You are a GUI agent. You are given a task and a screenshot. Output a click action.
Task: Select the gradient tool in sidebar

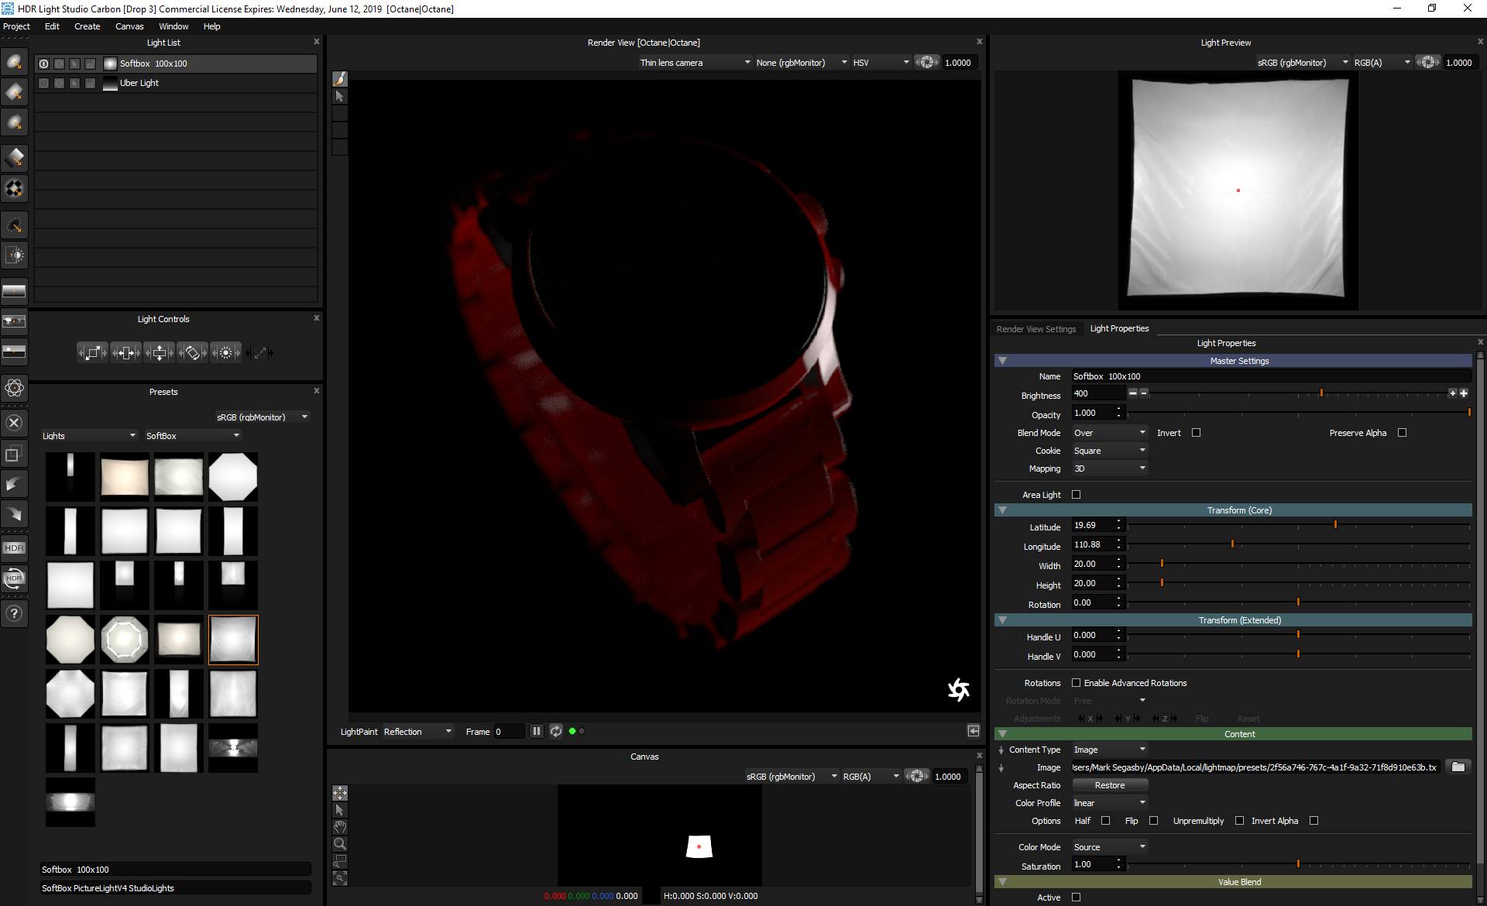click(15, 289)
